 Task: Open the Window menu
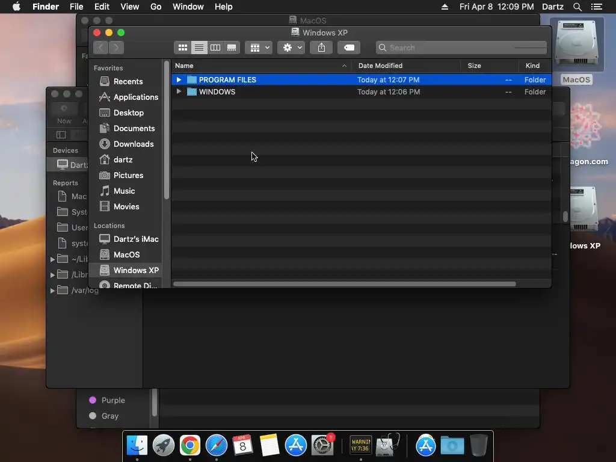(x=188, y=7)
